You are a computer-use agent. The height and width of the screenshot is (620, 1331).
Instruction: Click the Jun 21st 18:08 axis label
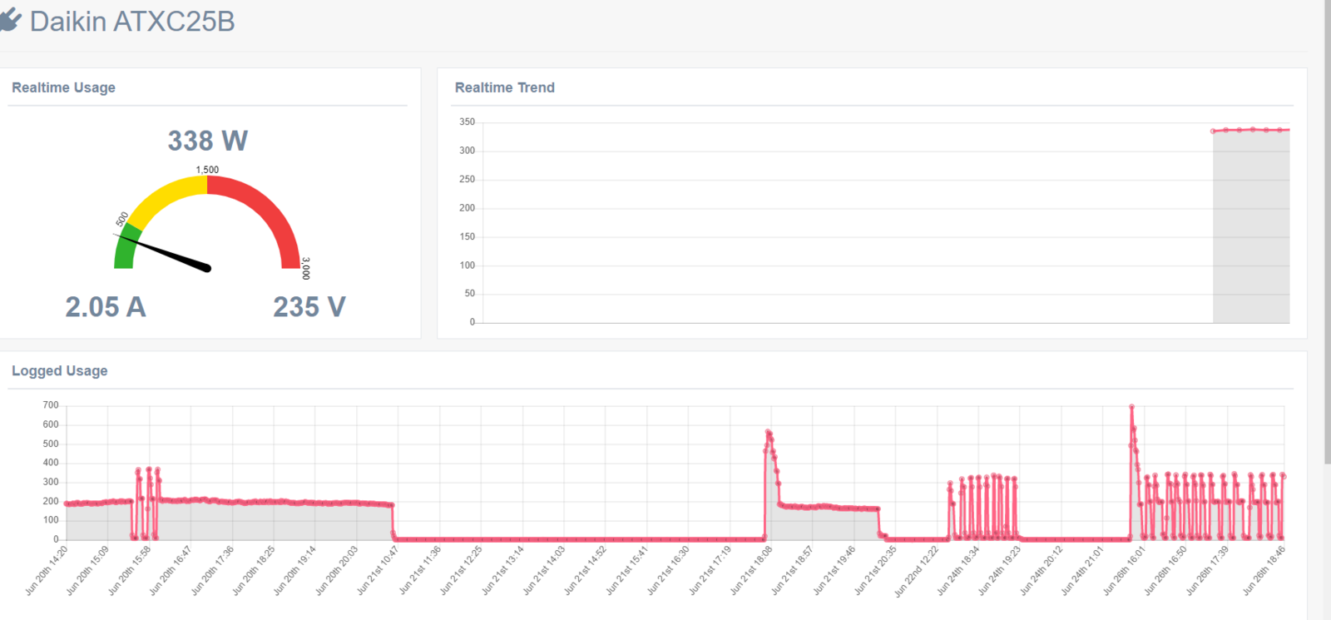pos(751,570)
